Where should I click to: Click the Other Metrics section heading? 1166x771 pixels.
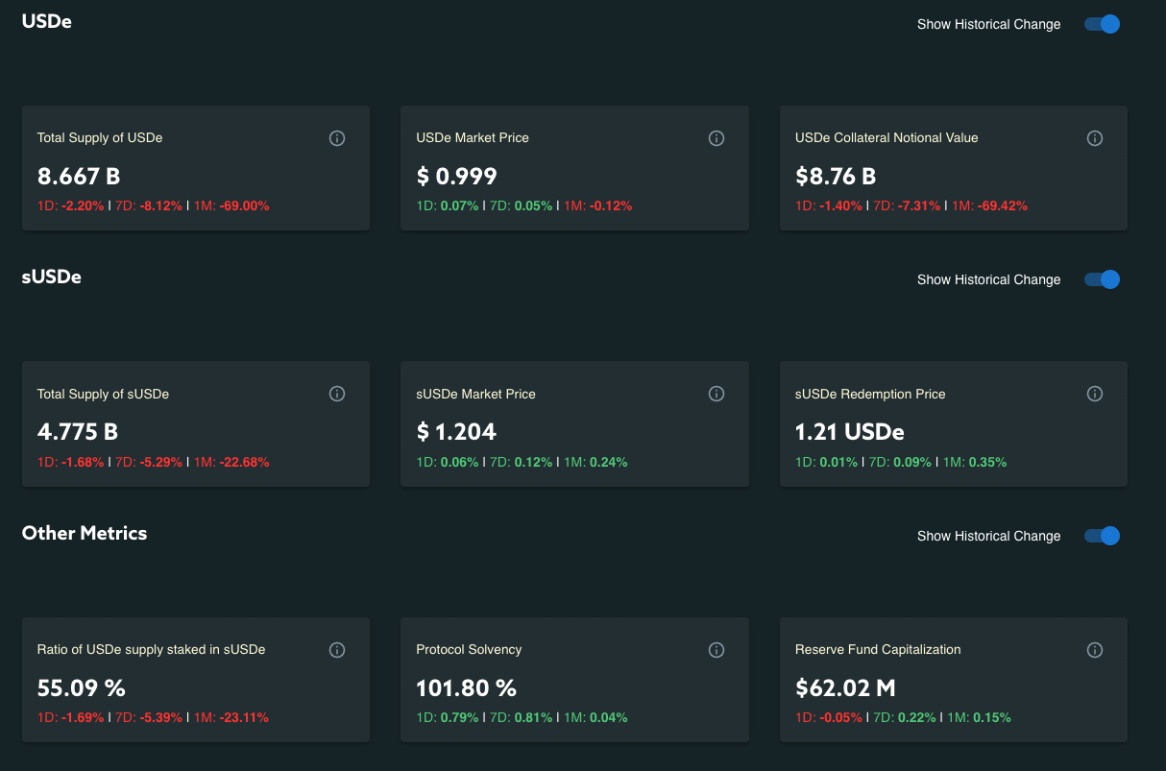tap(85, 533)
